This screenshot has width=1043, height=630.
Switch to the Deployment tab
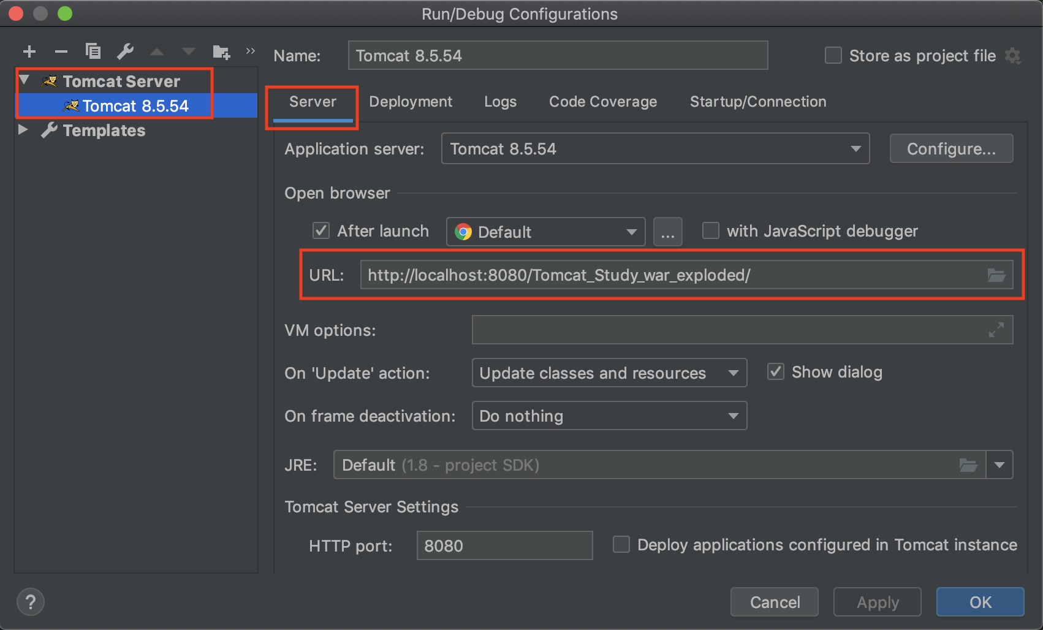tap(411, 102)
